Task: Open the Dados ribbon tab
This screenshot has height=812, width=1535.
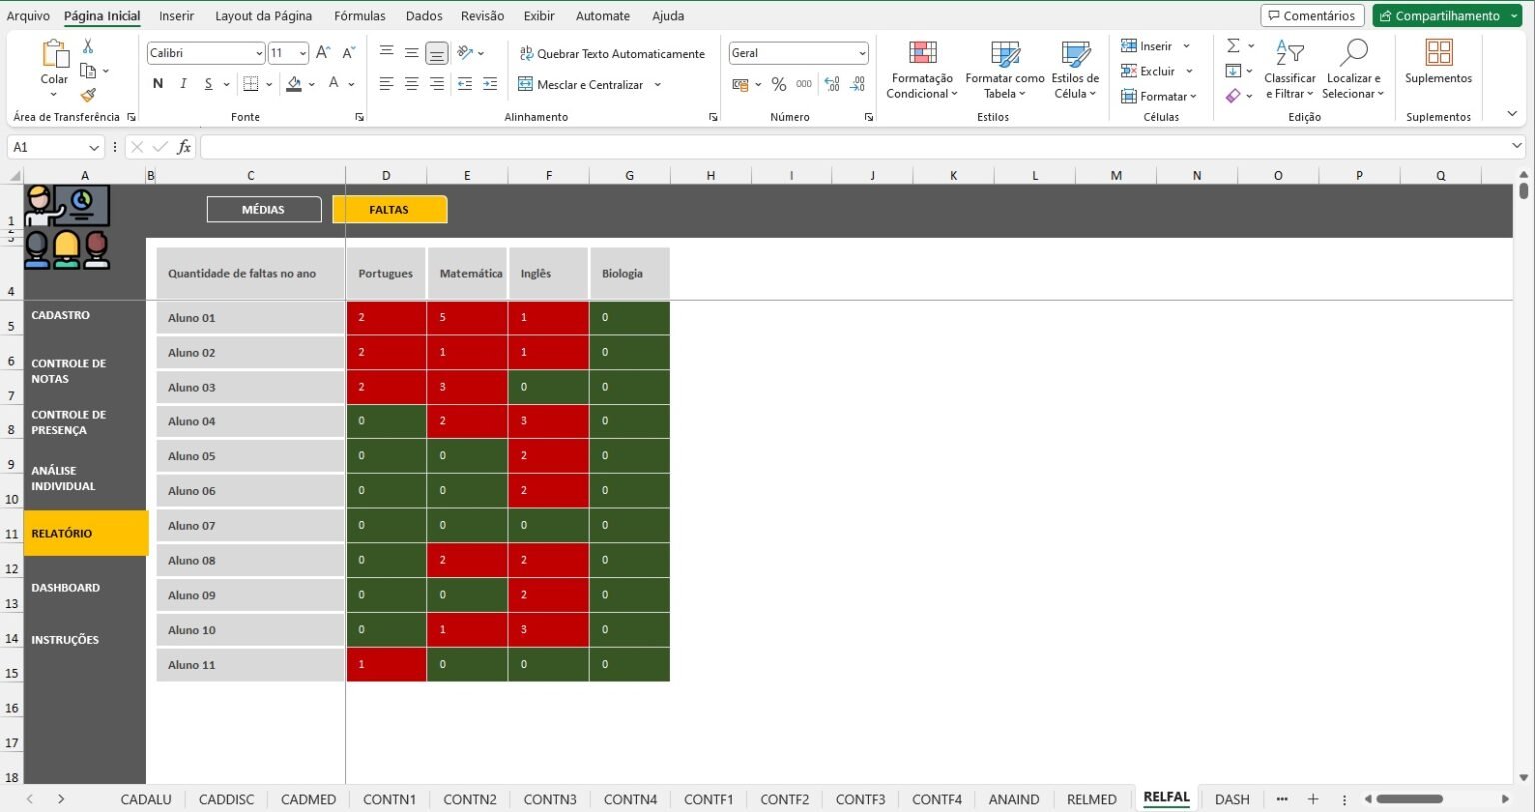Action: click(x=424, y=16)
